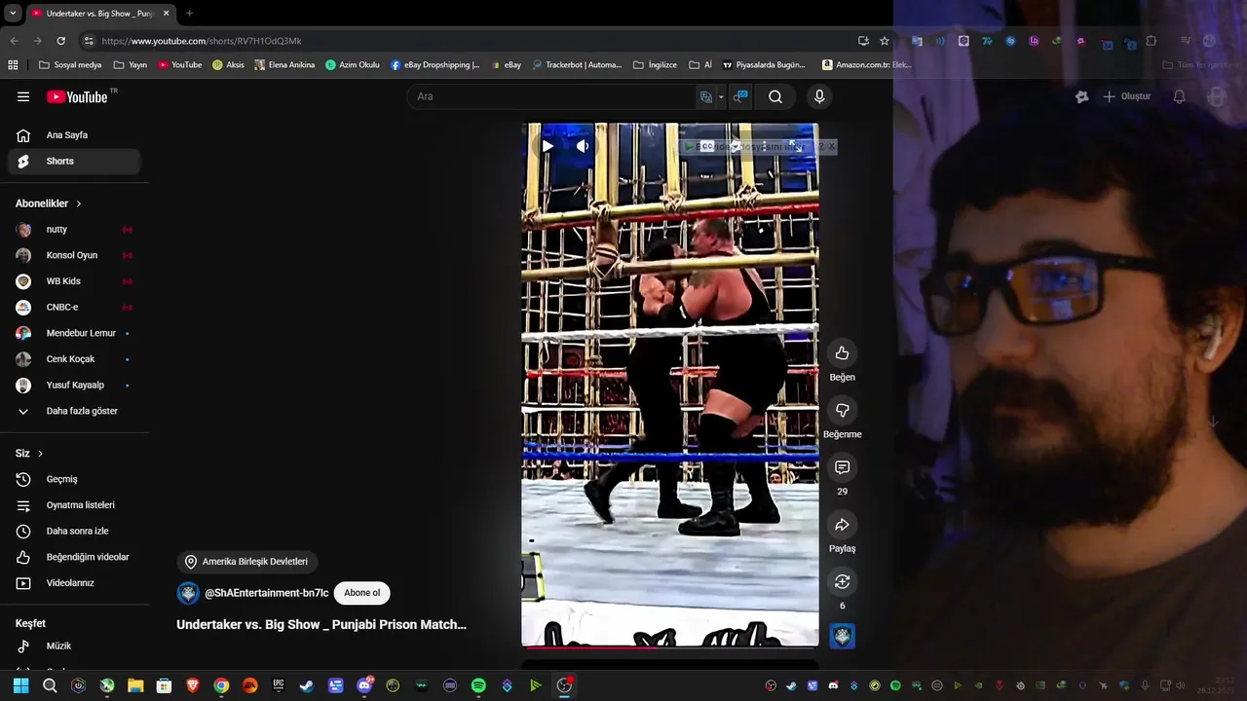The image size is (1247, 701).
Task: Open Beğendiğim videolar liked videos
Action: pos(74,557)
